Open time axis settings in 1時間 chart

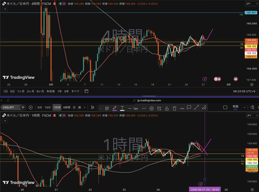[x=252, y=189]
